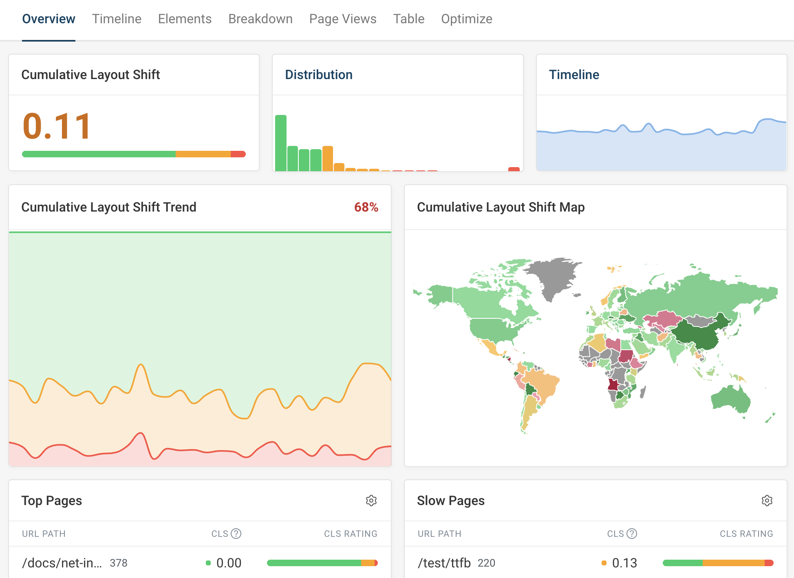
Task: Switch to the Optimize tab
Action: coord(466,19)
